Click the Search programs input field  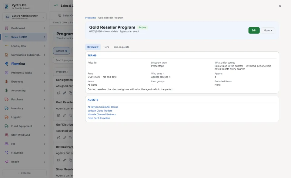coord(63,60)
